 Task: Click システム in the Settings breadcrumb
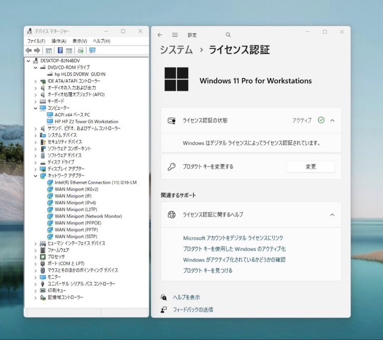tap(176, 50)
